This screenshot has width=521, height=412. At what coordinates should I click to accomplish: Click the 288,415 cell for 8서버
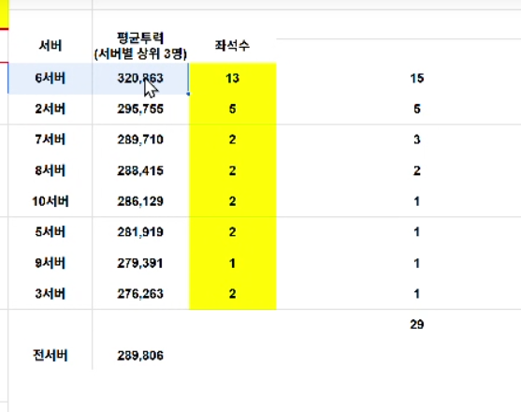(140, 170)
